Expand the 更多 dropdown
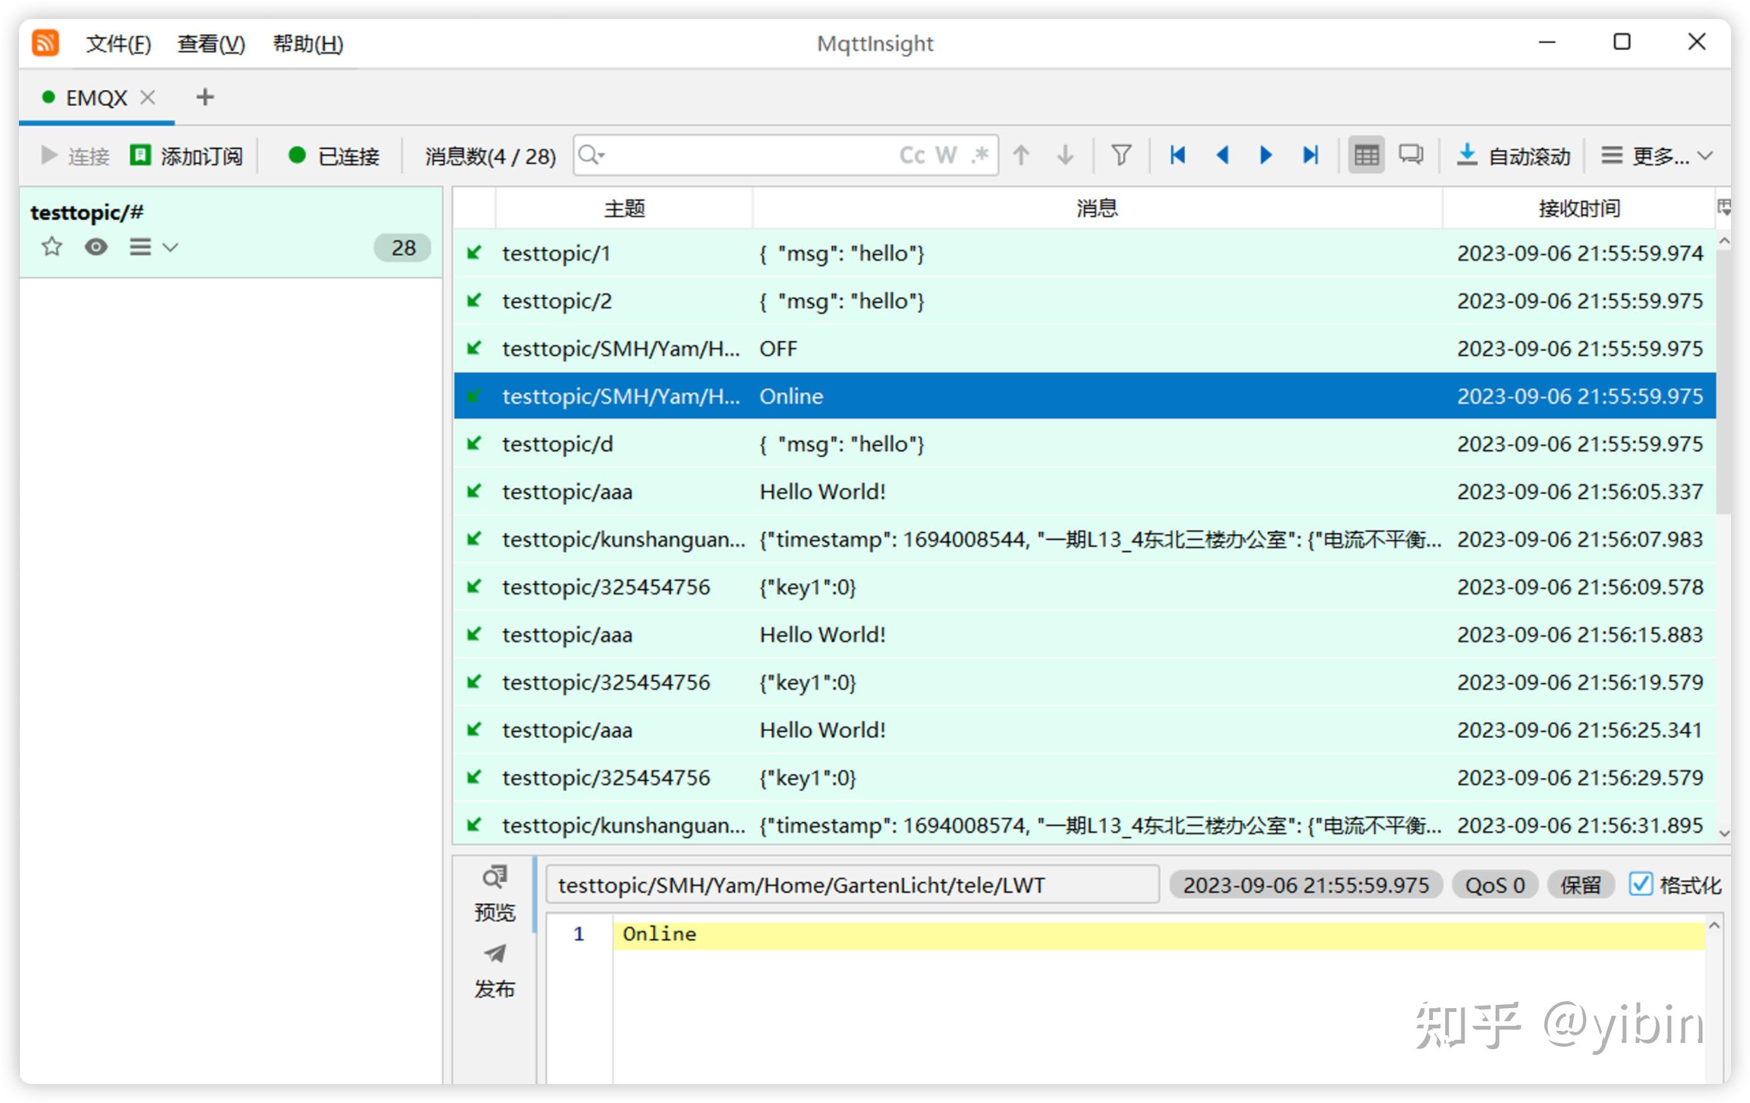Image resolution: width=1750 pixels, height=1103 pixels. pos(1657,155)
